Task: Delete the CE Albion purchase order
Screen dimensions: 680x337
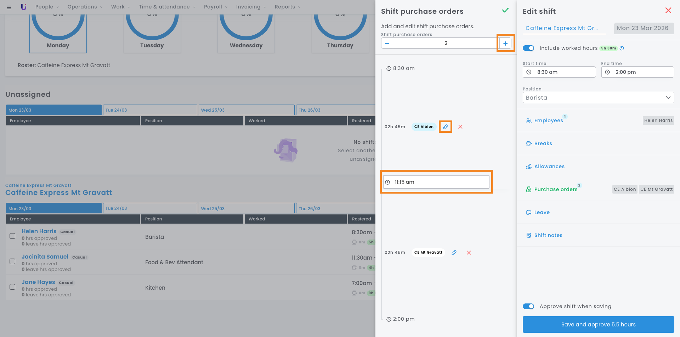Action: coord(460,127)
